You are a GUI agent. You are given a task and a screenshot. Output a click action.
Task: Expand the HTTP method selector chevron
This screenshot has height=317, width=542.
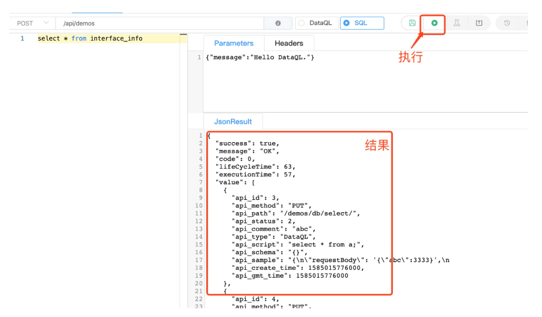pos(48,23)
